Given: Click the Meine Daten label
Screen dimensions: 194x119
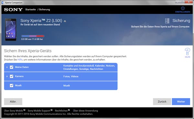Looking at the screenshot, I should pyautogui.click(x=22, y=67).
